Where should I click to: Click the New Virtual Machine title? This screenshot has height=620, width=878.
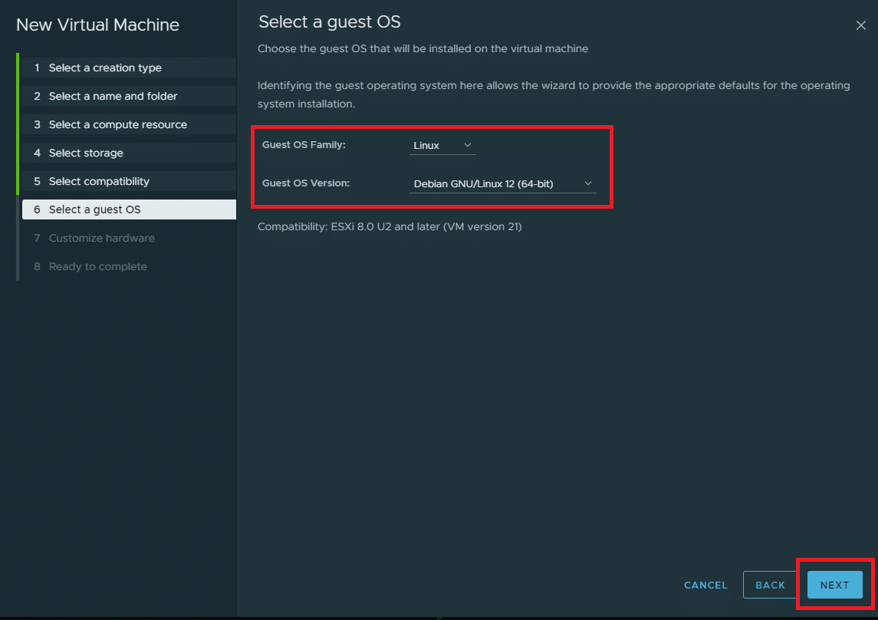[x=97, y=25]
